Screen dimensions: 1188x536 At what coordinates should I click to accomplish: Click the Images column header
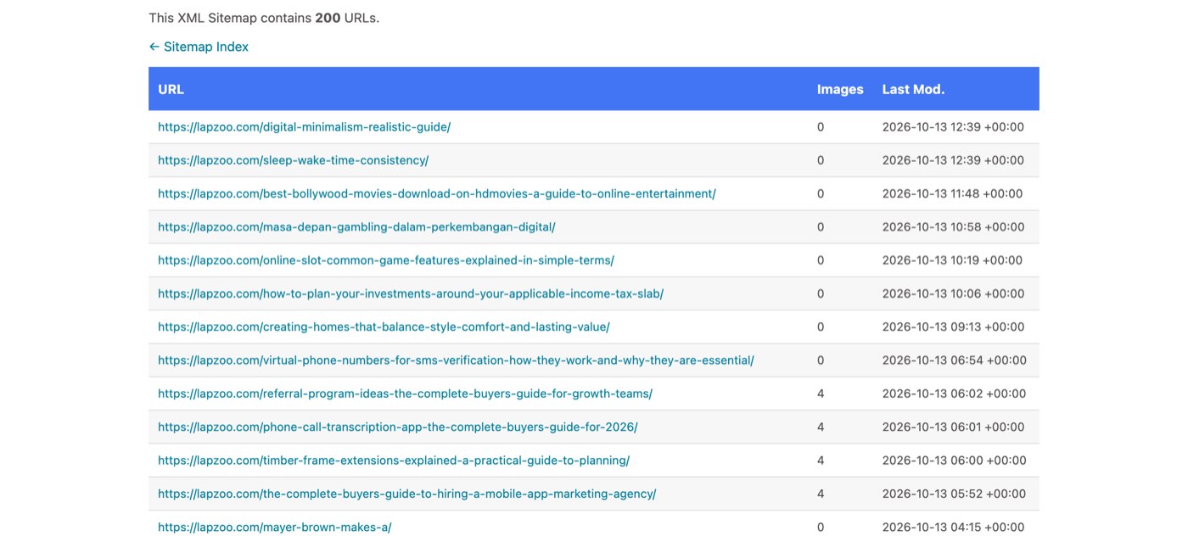(x=840, y=89)
